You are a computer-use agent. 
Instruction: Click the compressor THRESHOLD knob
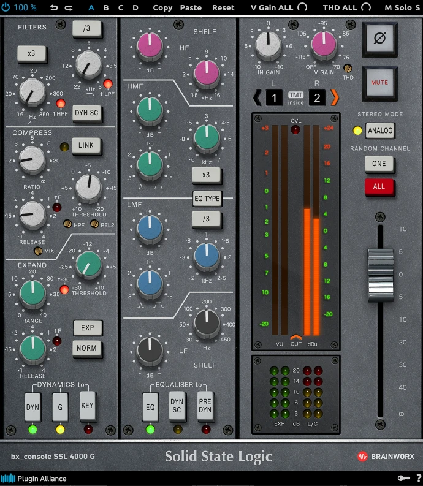pyautogui.click(x=89, y=187)
